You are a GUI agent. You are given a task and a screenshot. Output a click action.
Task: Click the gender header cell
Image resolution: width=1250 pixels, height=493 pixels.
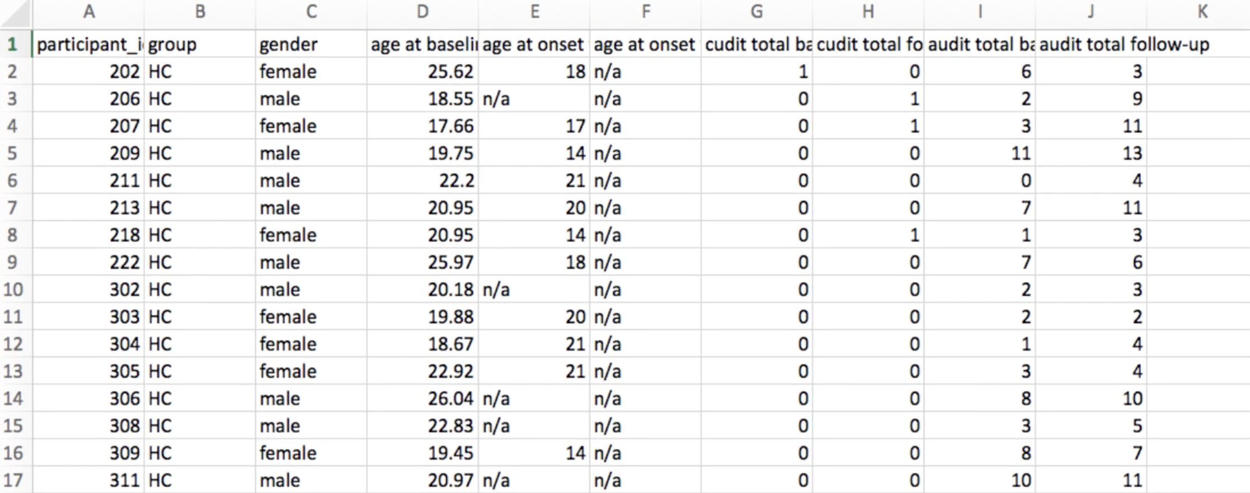pos(311,44)
